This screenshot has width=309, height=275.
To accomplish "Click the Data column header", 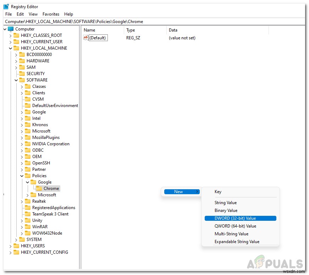I will point(173,30).
